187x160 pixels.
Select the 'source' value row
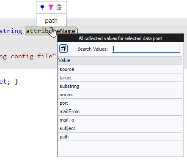coord(120,69)
